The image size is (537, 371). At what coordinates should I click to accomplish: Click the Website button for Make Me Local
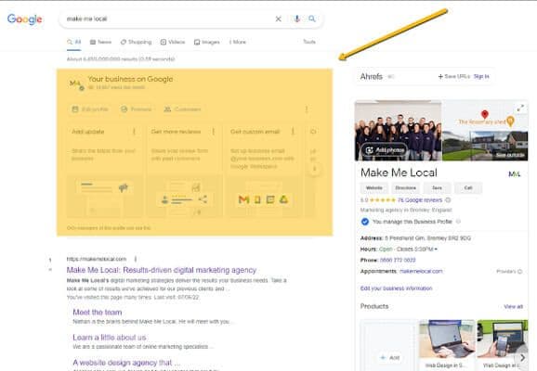(x=374, y=187)
